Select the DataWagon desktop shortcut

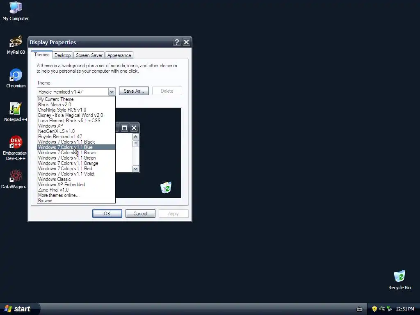point(15,179)
